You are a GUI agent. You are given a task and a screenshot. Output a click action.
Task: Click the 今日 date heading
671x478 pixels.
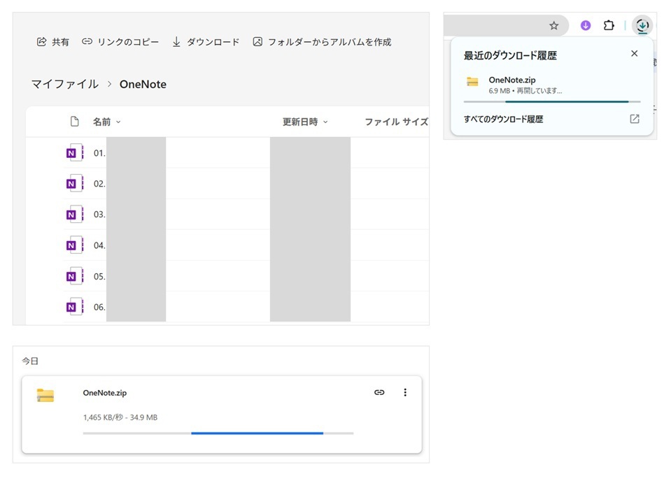click(x=30, y=361)
